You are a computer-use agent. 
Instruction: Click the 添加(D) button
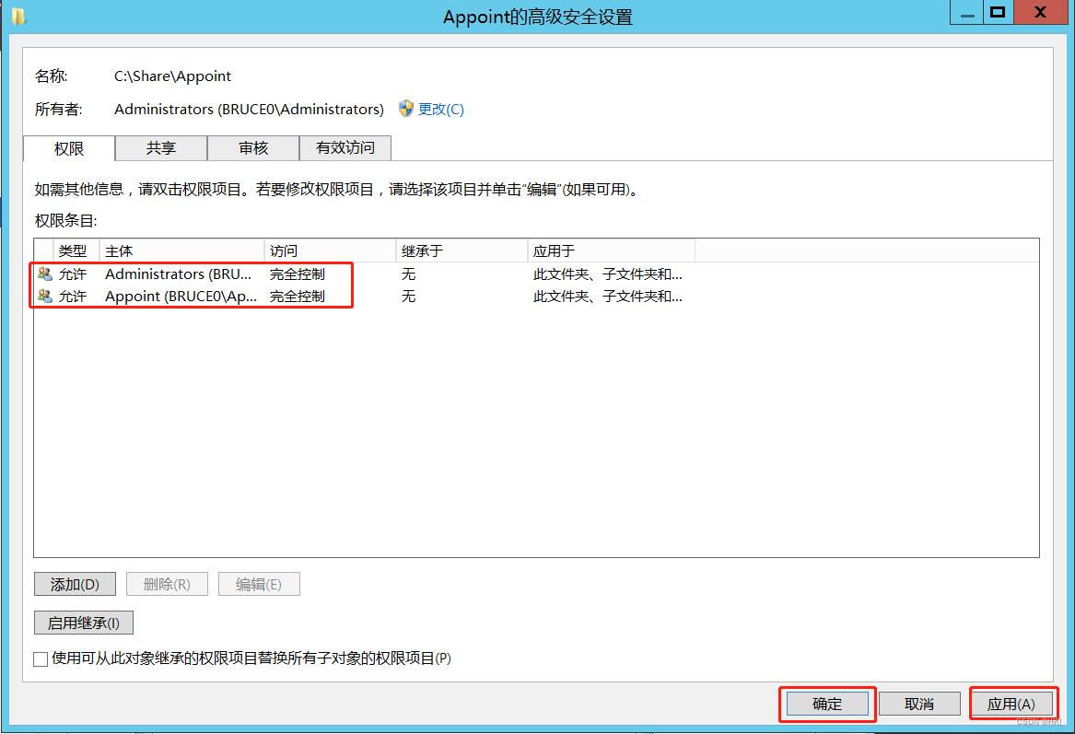[75, 584]
